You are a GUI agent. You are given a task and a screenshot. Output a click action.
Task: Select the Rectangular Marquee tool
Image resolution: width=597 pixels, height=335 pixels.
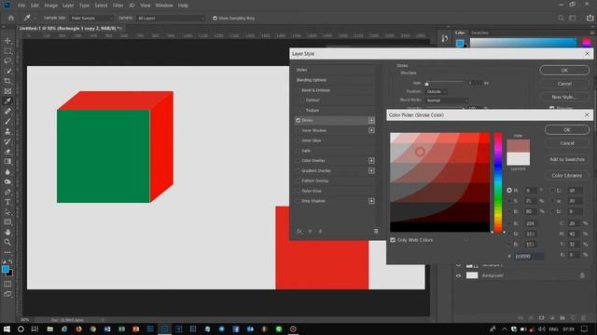pos(7,51)
